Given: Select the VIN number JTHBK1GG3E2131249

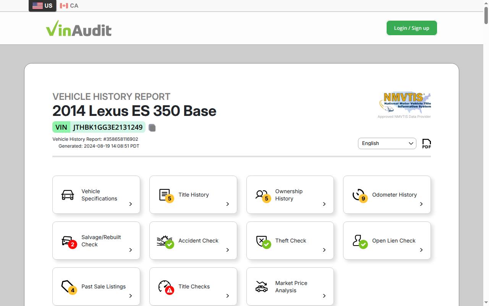Looking at the screenshot, I should pos(108,127).
